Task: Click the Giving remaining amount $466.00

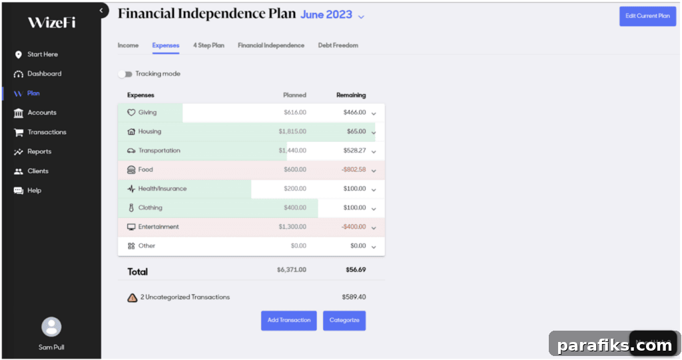Action: (354, 112)
